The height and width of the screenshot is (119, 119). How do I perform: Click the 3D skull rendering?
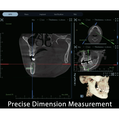click(x=94, y=87)
